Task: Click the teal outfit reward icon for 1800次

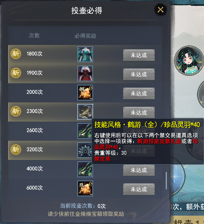Action: pos(85,54)
